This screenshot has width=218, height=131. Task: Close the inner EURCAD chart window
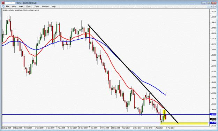[215, 7]
